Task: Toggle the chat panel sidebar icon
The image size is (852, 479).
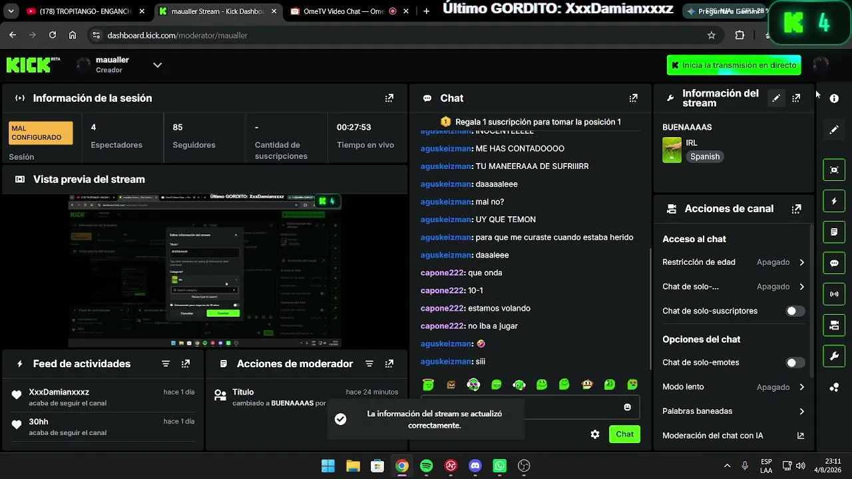Action: (x=834, y=263)
